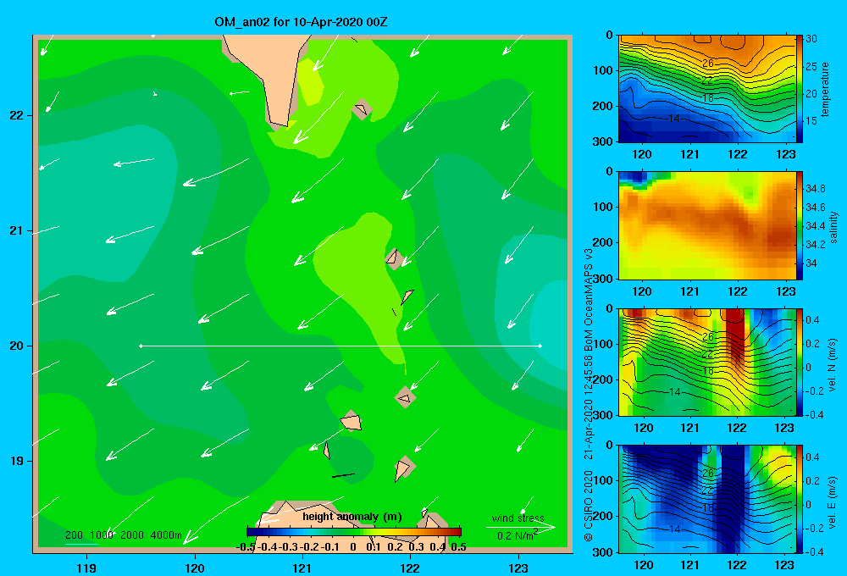Image resolution: width=847 pixels, height=576 pixels.
Task: Click the "0.5" label on height anomaly scale
Action: 458,547
